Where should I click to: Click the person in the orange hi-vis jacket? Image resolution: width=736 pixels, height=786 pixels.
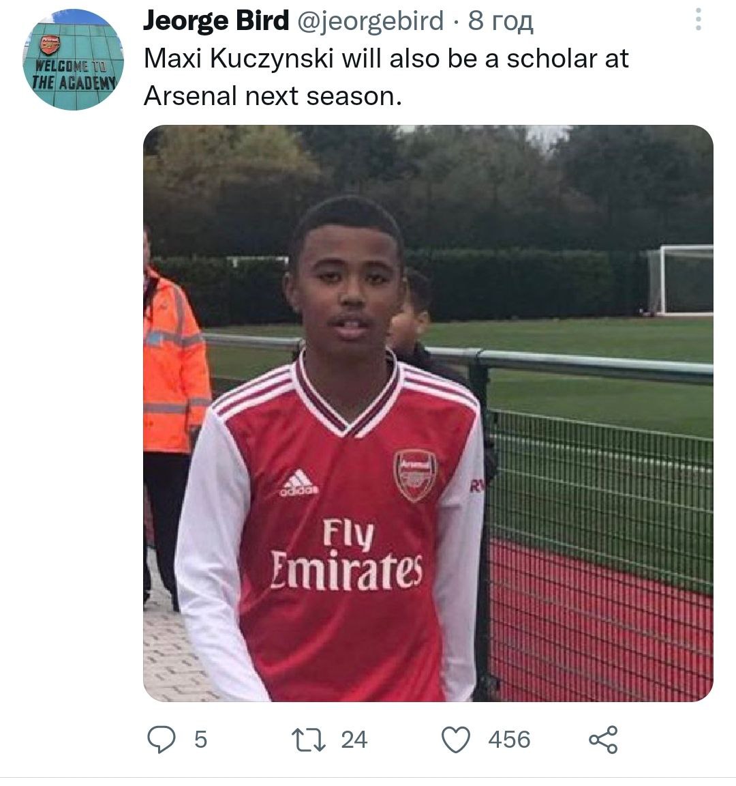pyautogui.click(x=172, y=382)
